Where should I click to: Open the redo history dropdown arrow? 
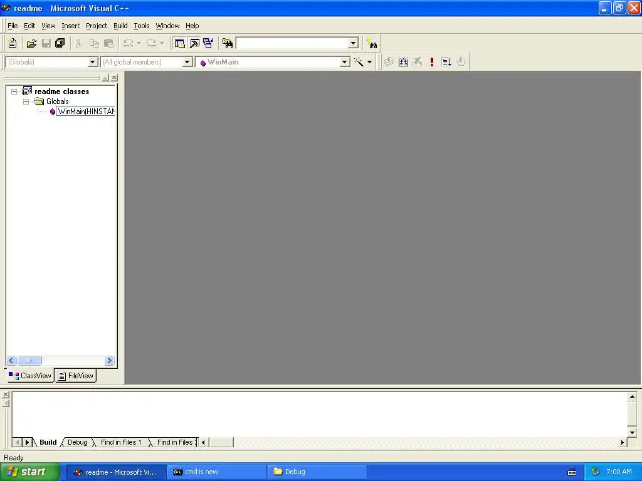[162, 43]
